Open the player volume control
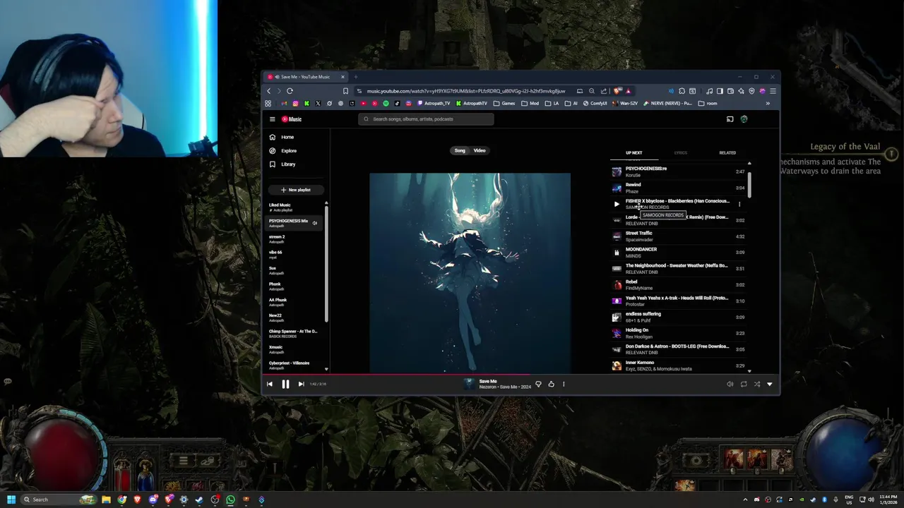 [730, 384]
